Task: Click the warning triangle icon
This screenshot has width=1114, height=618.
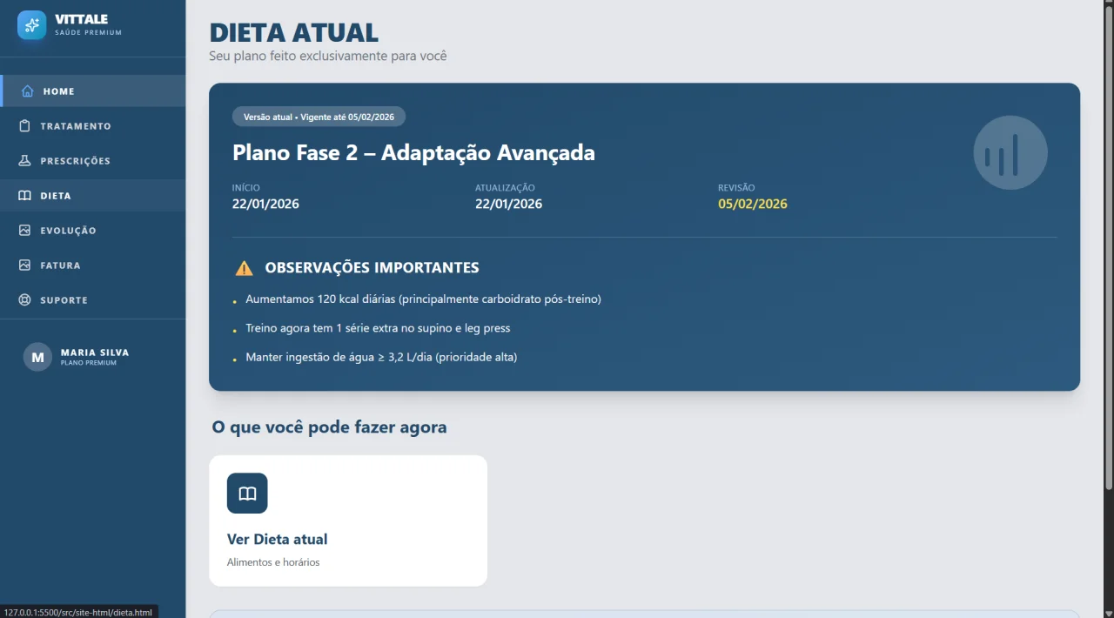Action: (x=245, y=268)
